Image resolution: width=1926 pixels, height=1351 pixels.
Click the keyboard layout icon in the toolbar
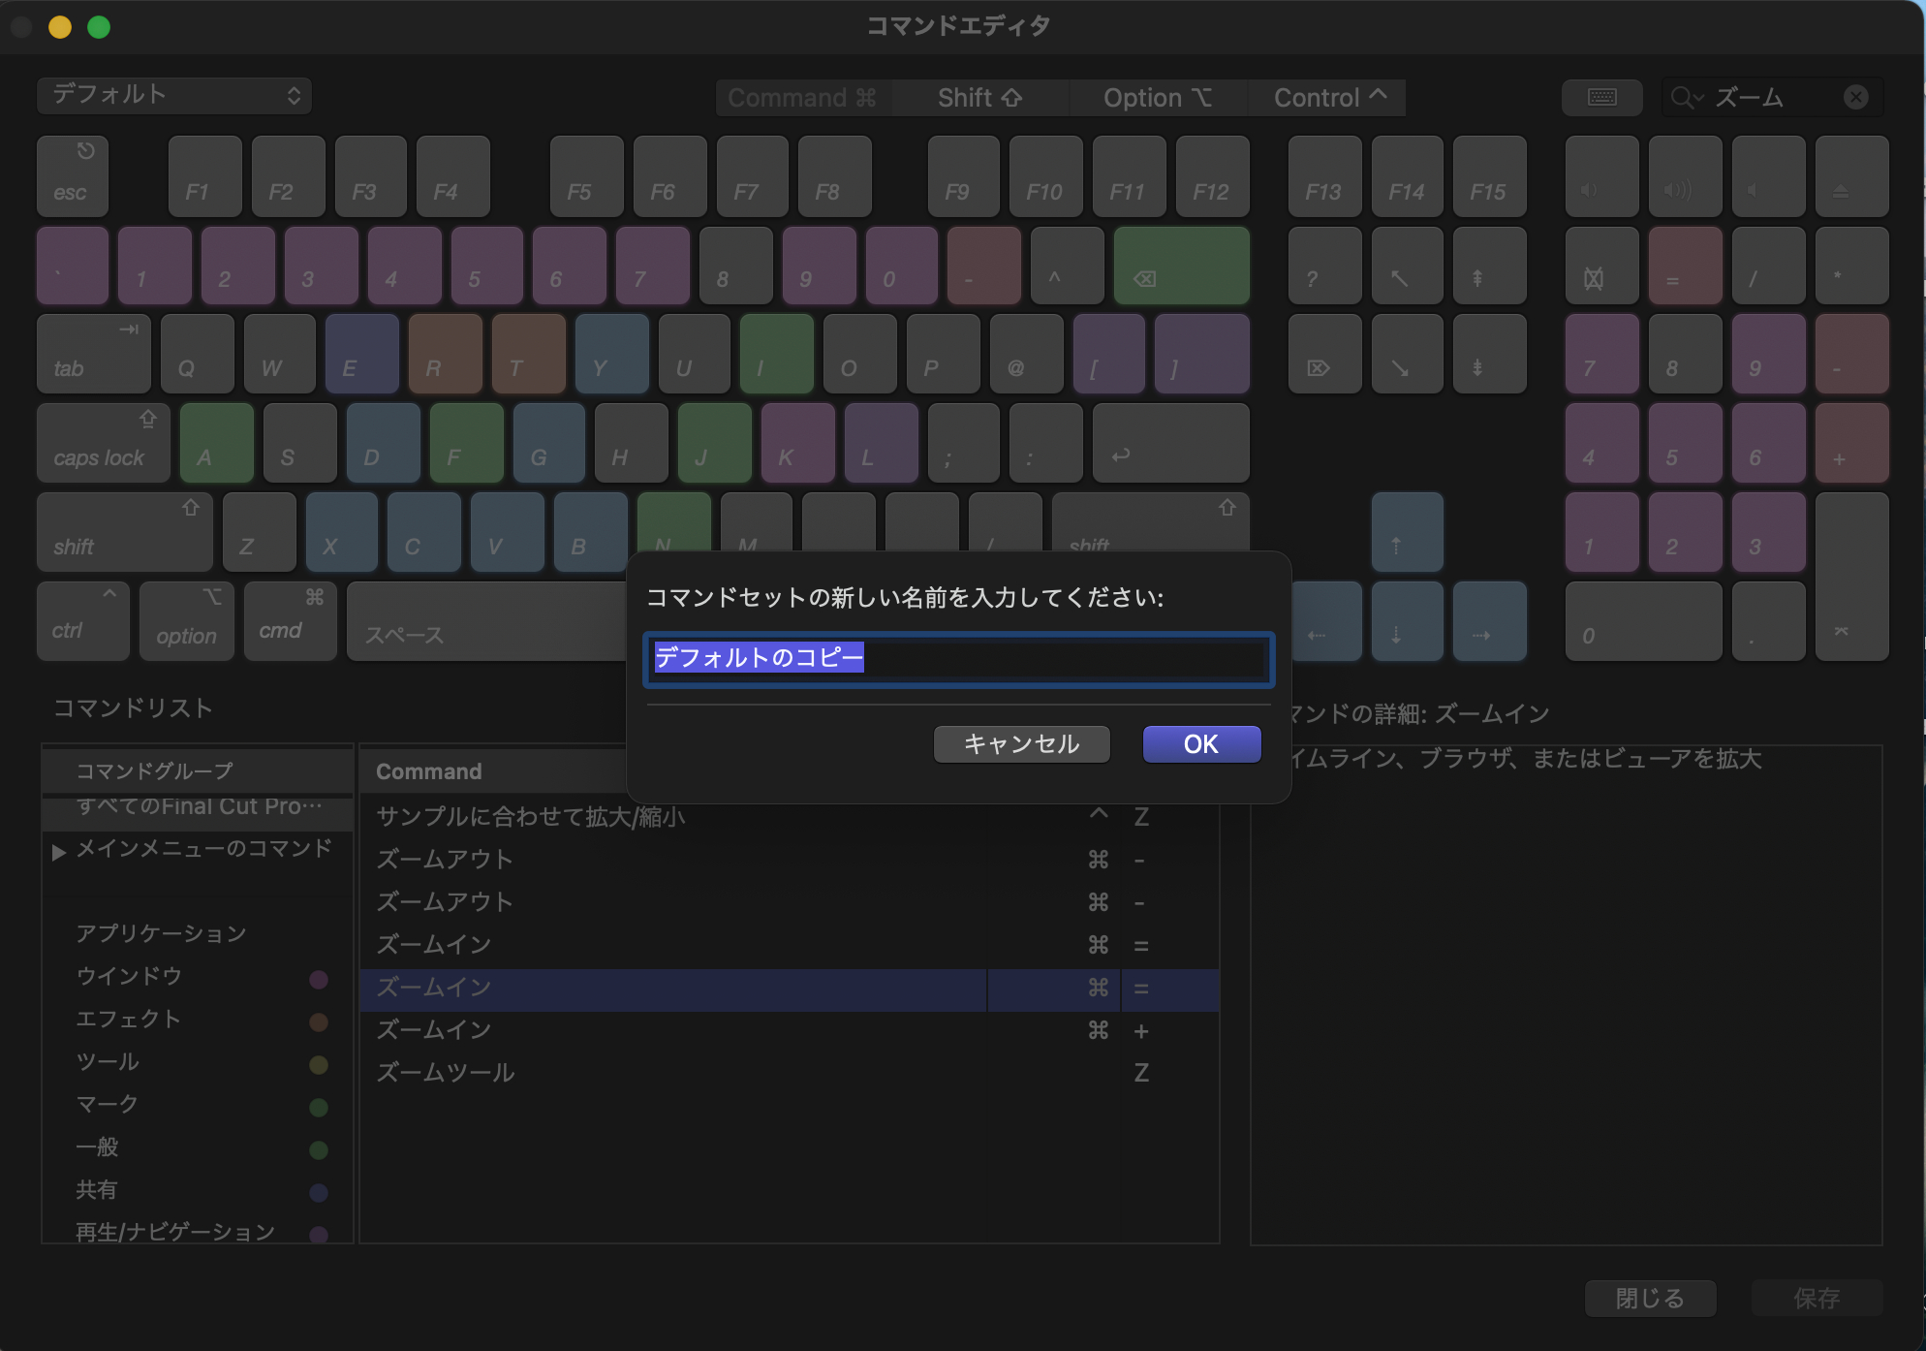click(1602, 97)
